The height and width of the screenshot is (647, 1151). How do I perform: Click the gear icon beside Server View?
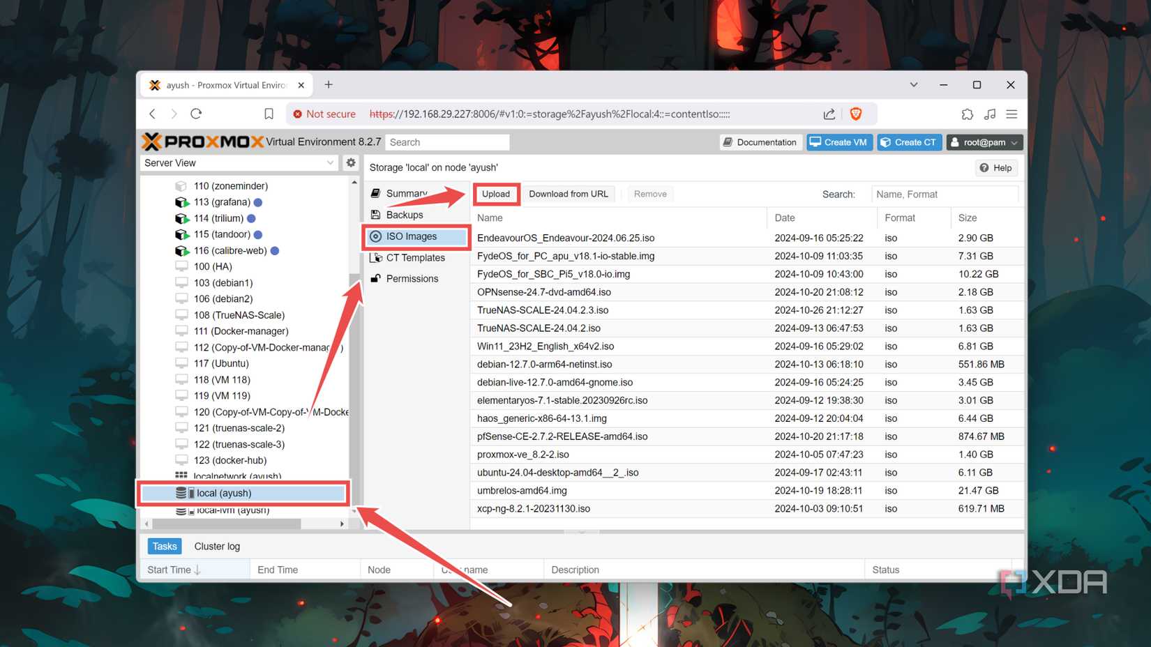coord(351,162)
